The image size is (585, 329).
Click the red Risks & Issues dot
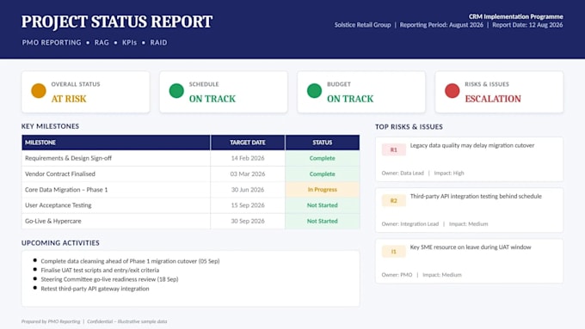click(x=453, y=91)
